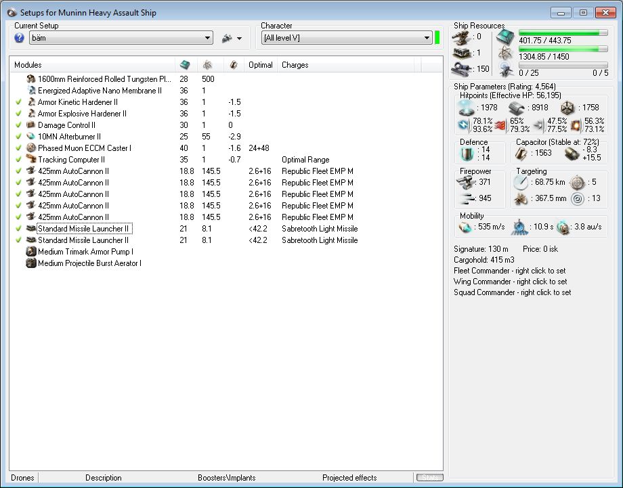Image resolution: width=623 pixels, height=488 pixels.
Task: Click the calibration icon showing 150
Action: 461,69
